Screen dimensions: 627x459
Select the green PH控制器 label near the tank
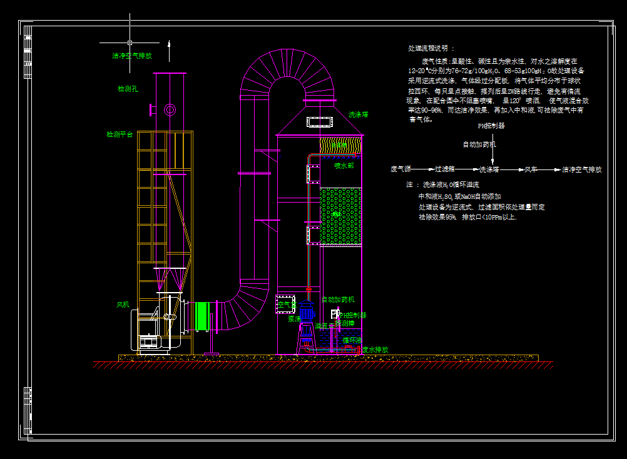coord(353,315)
